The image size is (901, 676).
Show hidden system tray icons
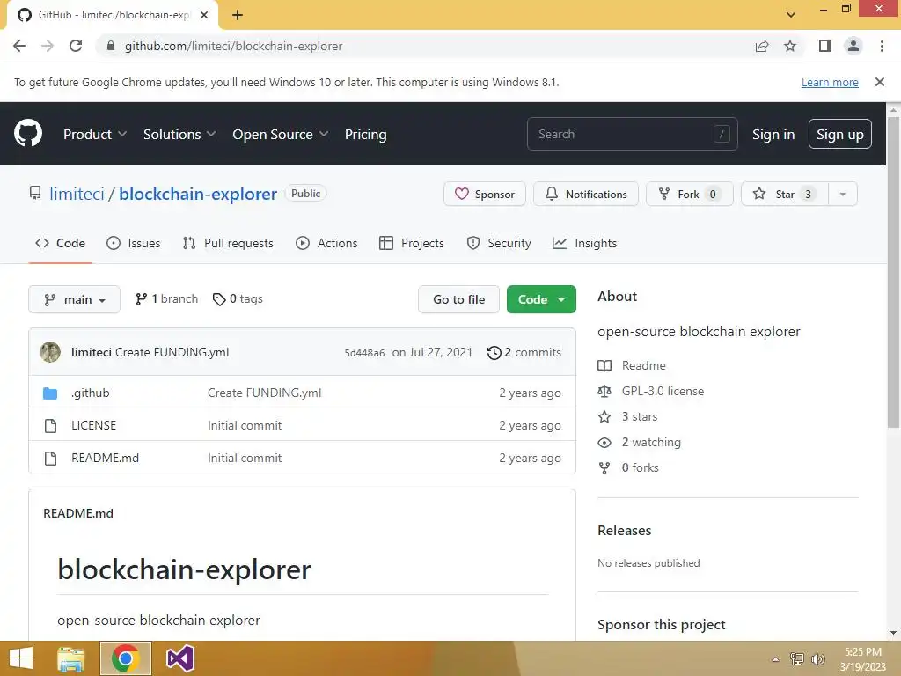coord(776,659)
